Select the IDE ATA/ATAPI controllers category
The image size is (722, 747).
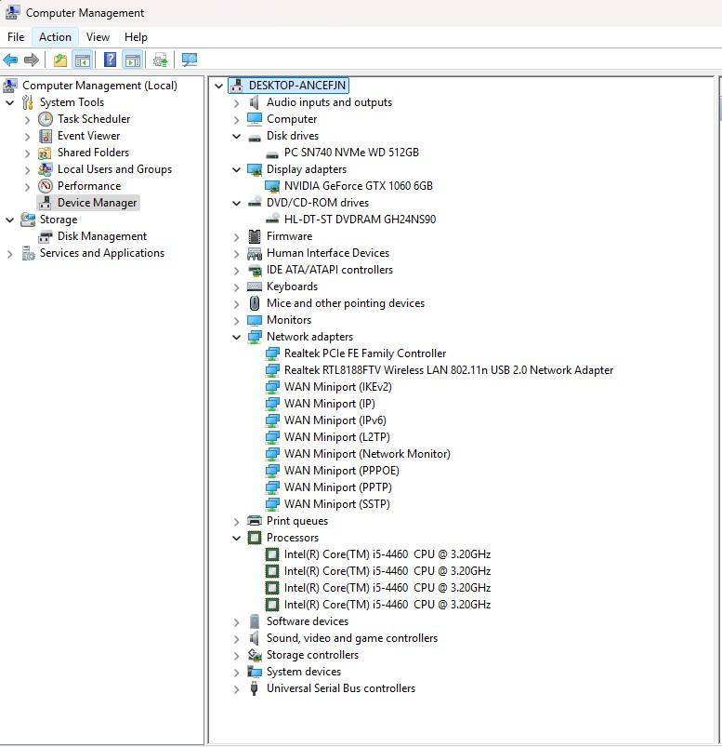tap(329, 270)
